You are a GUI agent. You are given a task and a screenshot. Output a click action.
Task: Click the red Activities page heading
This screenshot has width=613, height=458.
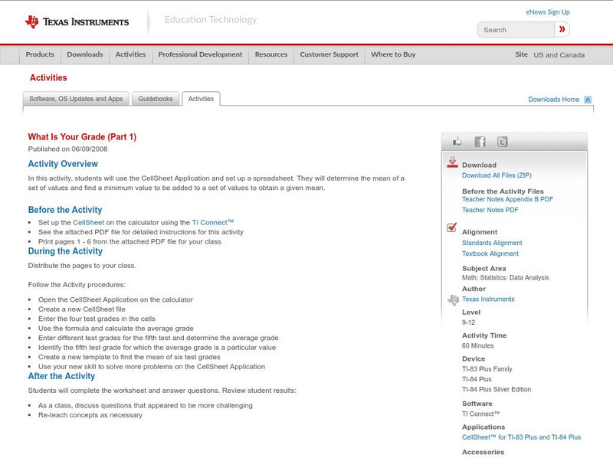(48, 78)
